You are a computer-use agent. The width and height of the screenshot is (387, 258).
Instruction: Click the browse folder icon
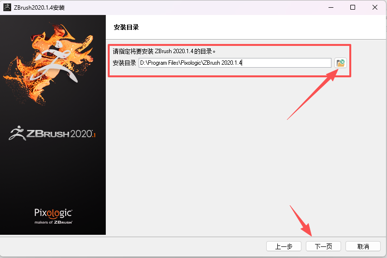pyautogui.click(x=340, y=63)
